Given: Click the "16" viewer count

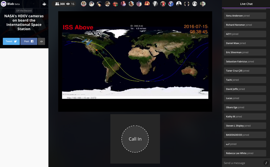Looking at the screenshot, I should [x=73, y=4].
